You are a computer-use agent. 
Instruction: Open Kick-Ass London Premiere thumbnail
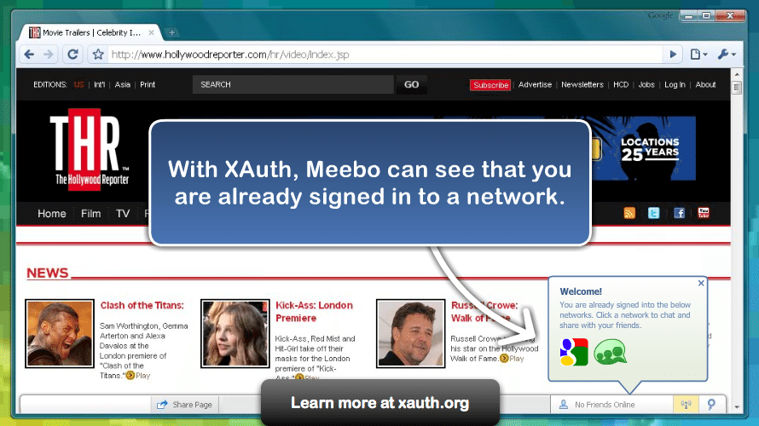(x=235, y=334)
